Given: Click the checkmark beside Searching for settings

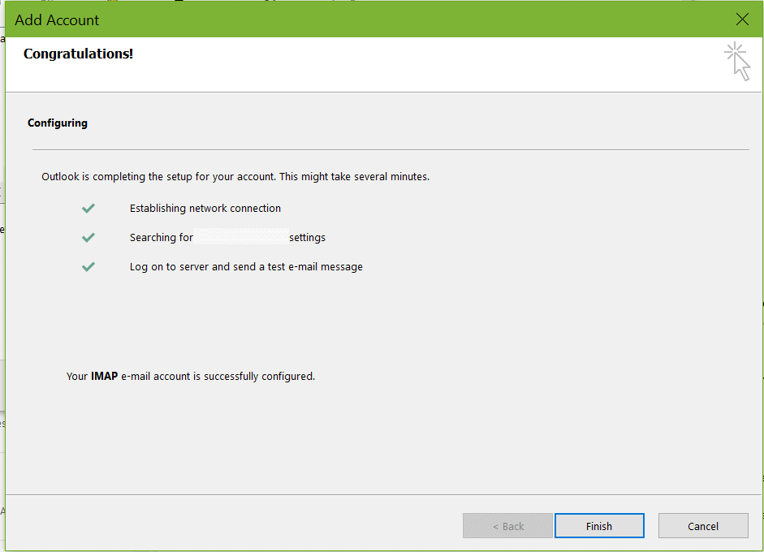Looking at the screenshot, I should tap(88, 238).
